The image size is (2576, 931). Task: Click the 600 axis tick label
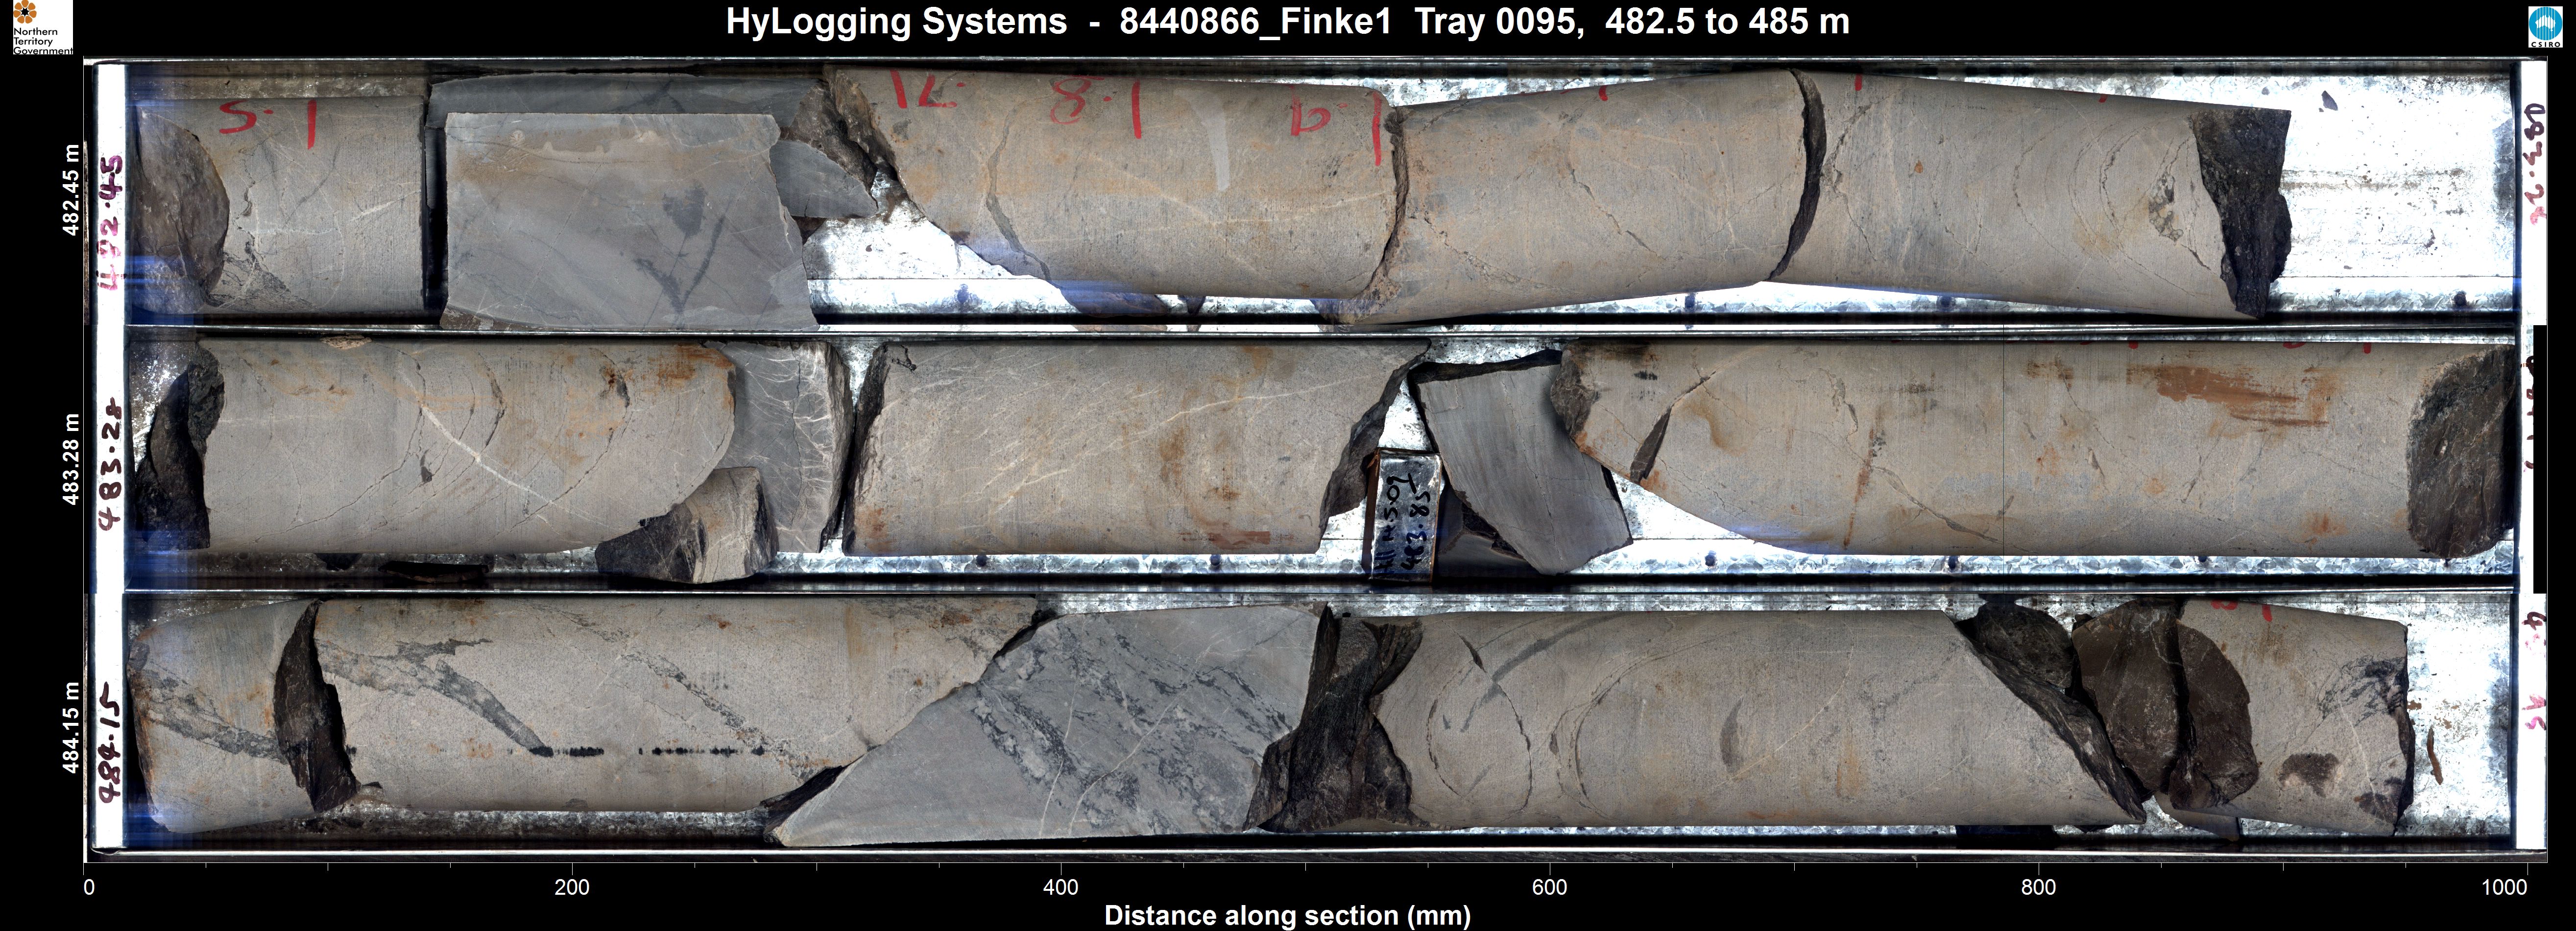(1549, 887)
